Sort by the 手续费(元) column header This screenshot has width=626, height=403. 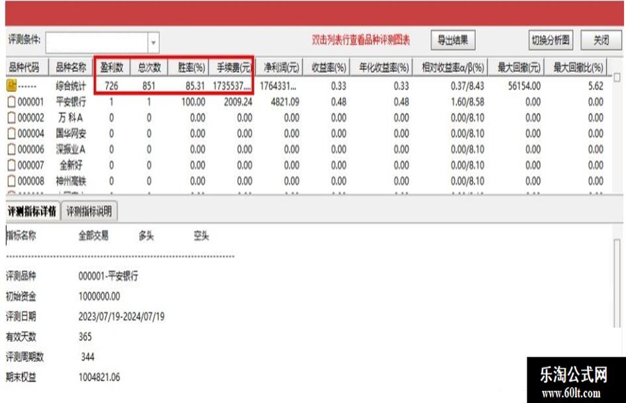pyautogui.click(x=233, y=67)
